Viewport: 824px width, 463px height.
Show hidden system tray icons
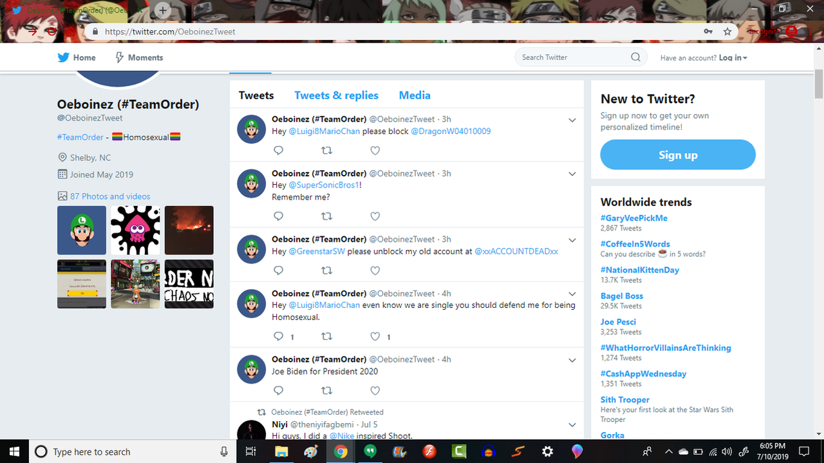(x=669, y=451)
